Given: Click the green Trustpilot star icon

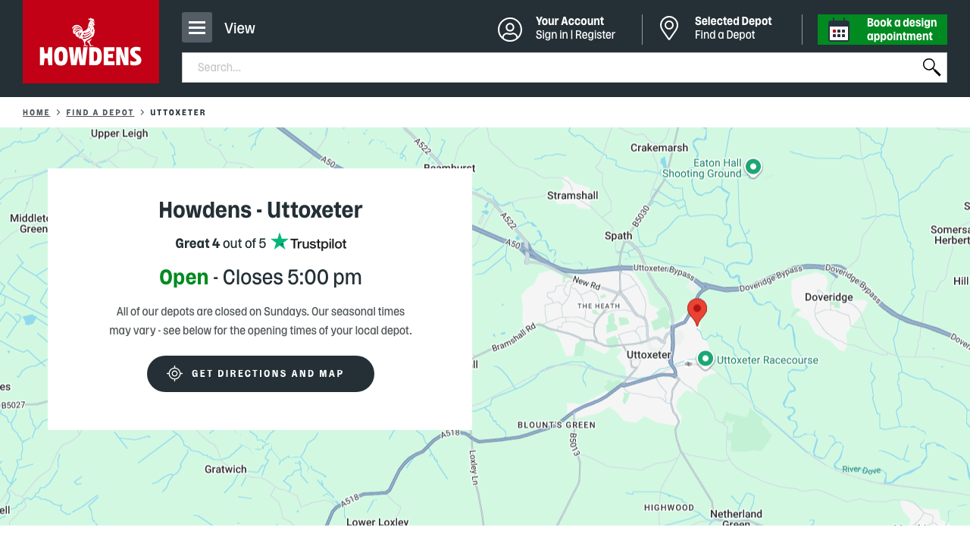Looking at the screenshot, I should point(278,241).
